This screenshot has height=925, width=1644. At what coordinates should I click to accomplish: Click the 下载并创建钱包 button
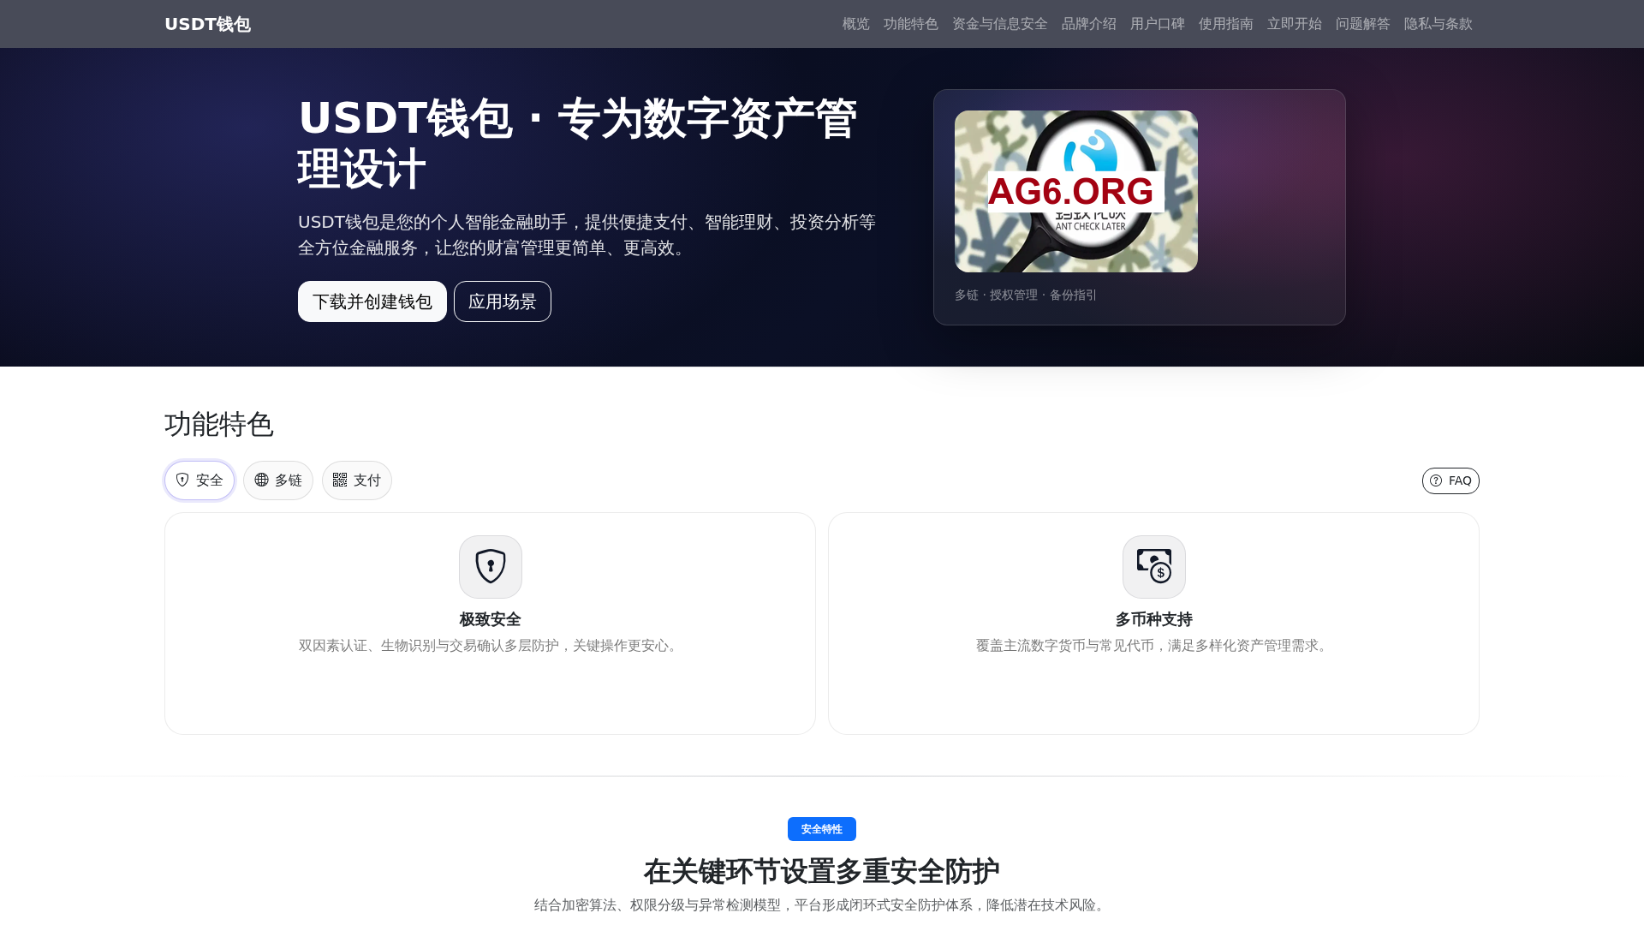[372, 301]
